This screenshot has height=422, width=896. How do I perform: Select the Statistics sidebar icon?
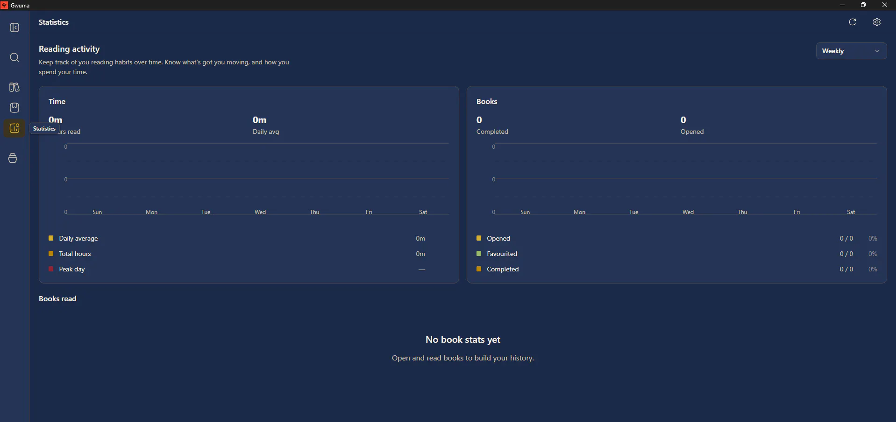pyautogui.click(x=14, y=128)
